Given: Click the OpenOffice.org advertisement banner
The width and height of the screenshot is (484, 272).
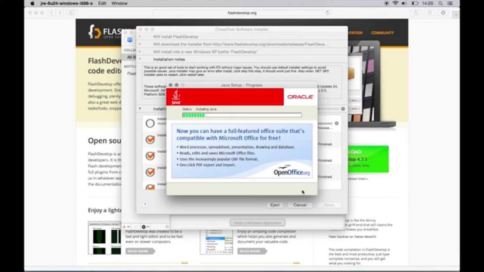Looking at the screenshot, I should (x=242, y=151).
